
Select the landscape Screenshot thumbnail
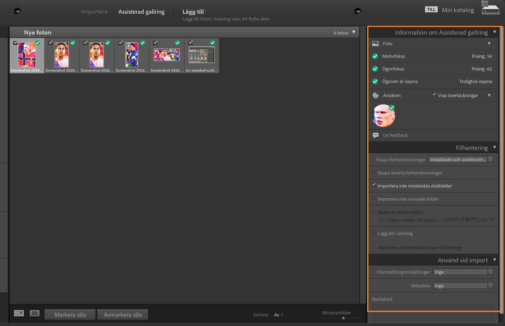click(167, 55)
